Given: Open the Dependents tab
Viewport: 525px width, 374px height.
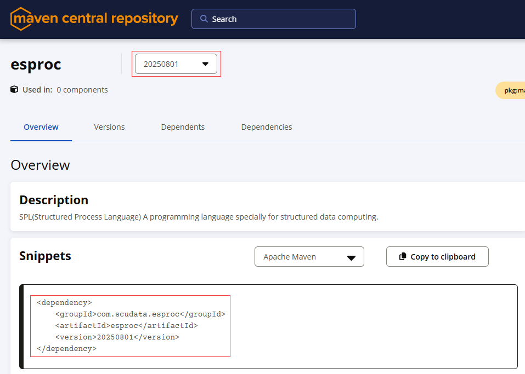Looking at the screenshot, I should point(183,127).
